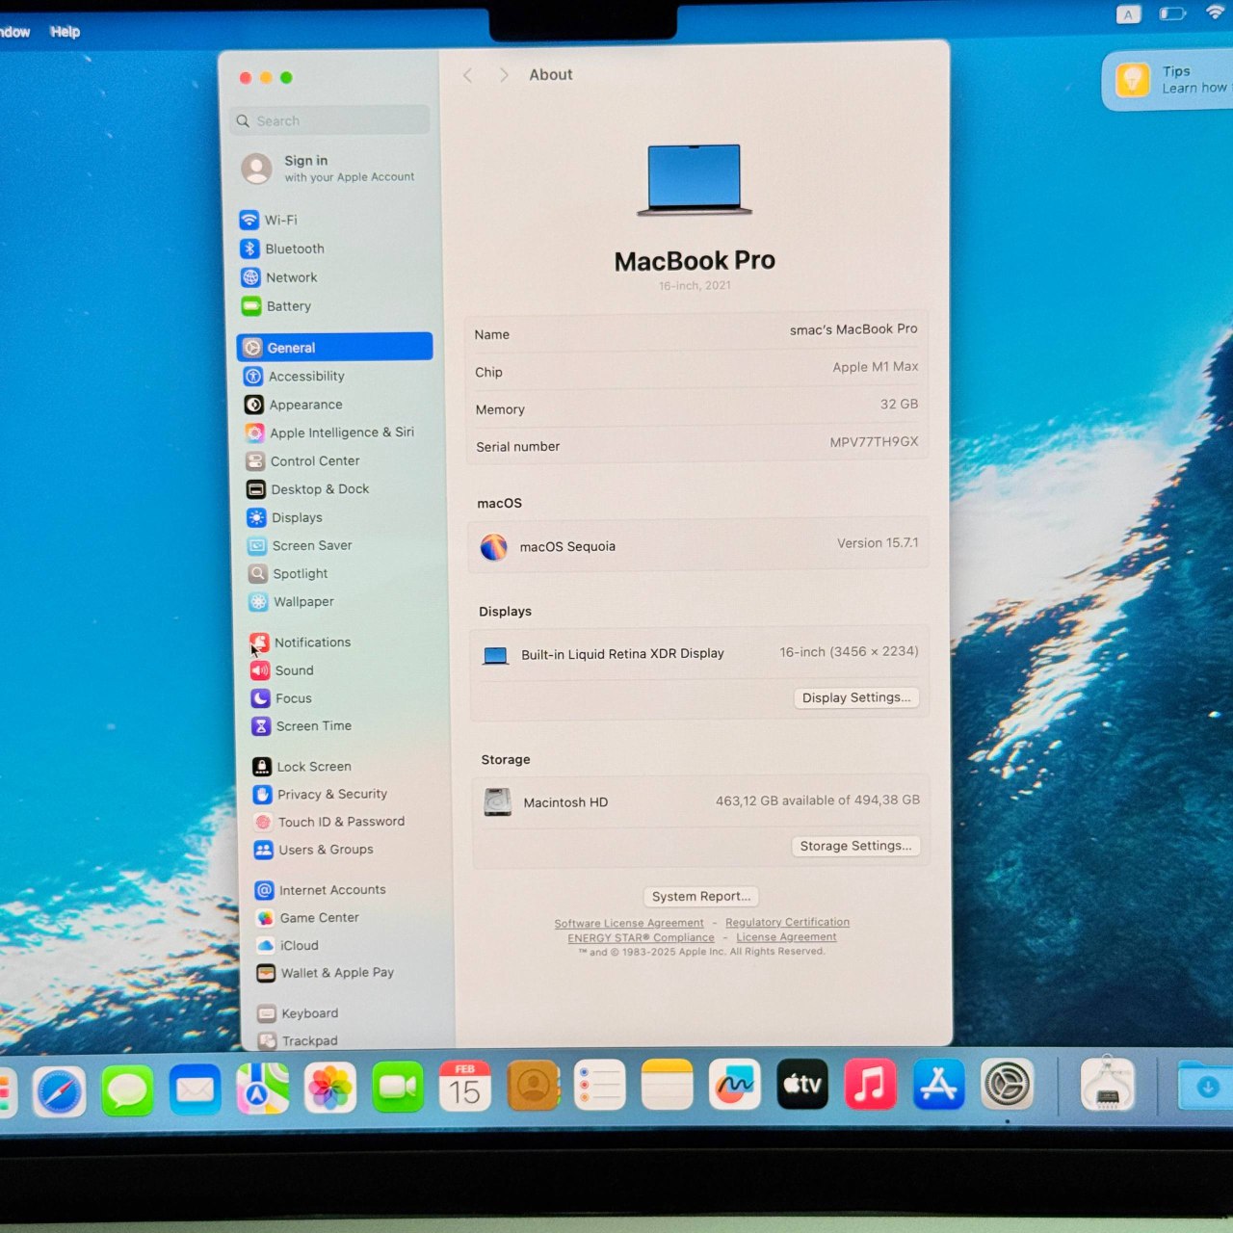This screenshot has width=1233, height=1233.
Task: Open Apple Intelligence & Siri settings
Action: coord(340,433)
